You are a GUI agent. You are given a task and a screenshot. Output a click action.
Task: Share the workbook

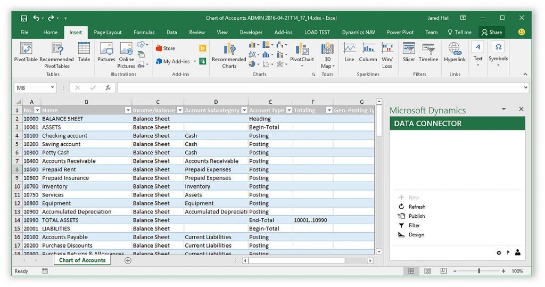click(x=492, y=32)
